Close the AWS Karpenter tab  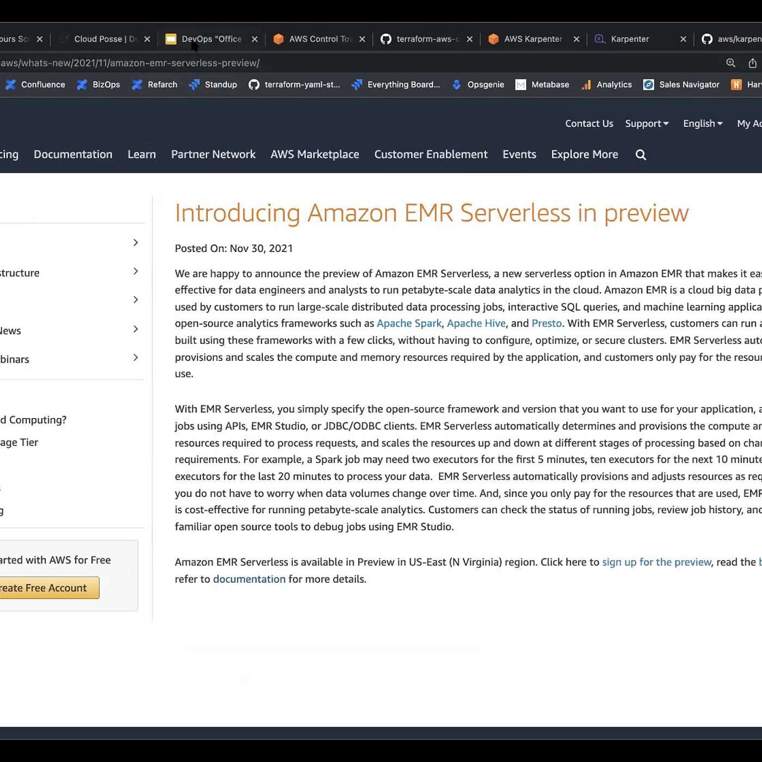576,39
